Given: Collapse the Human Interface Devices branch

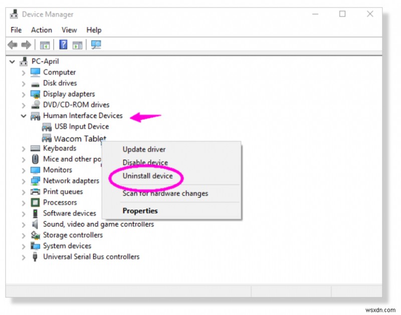Looking at the screenshot, I should coord(23,116).
